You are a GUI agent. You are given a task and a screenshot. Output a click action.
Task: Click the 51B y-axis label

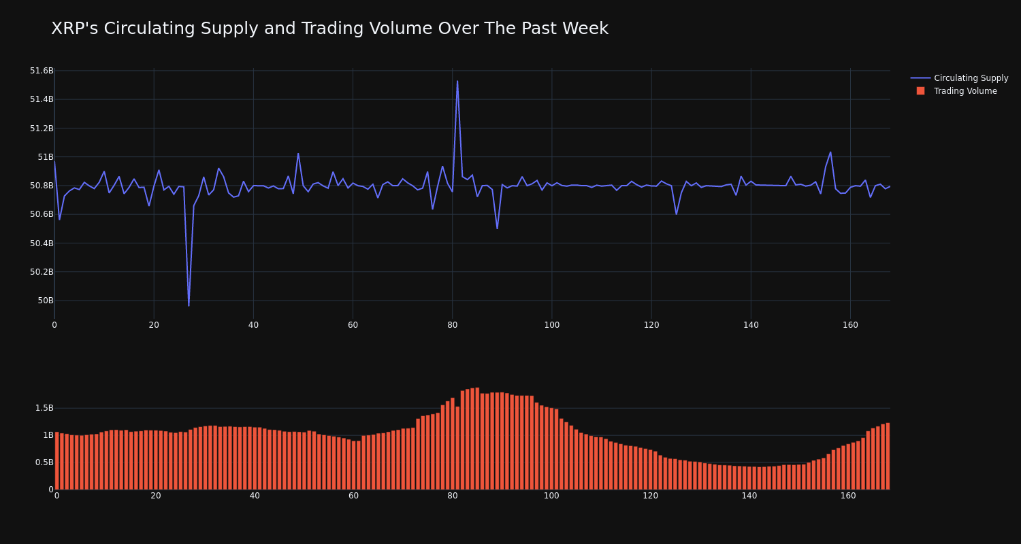pyautogui.click(x=45, y=157)
